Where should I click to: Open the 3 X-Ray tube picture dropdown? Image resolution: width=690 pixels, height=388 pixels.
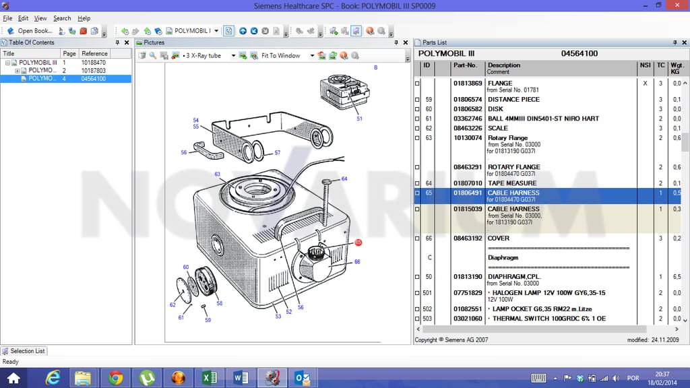pos(233,55)
